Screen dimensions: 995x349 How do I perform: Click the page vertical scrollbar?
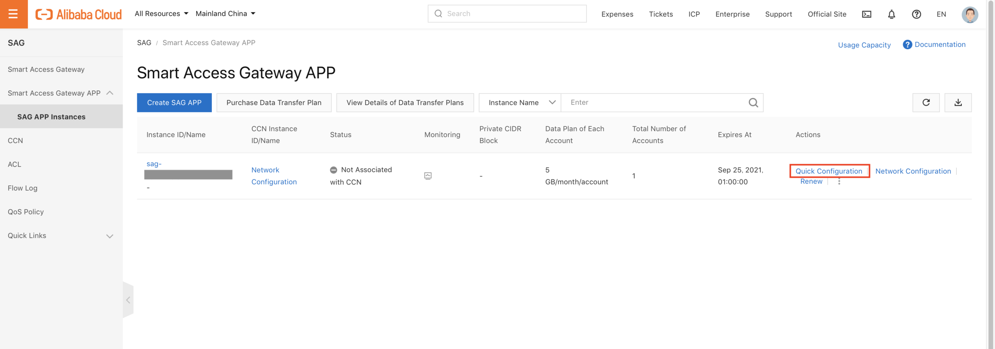991,174
